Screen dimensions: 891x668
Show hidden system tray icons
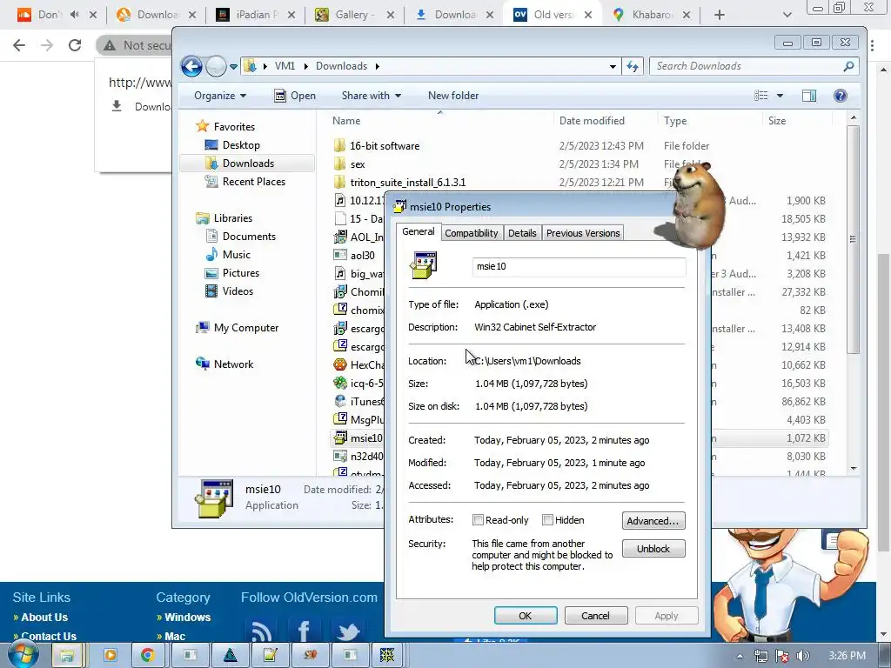click(740, 656)
